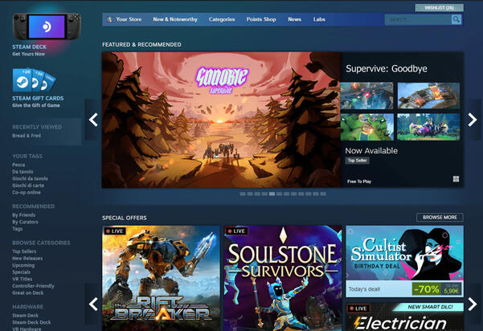
Task: Browse Upcoming category
Action: point(23,265)
